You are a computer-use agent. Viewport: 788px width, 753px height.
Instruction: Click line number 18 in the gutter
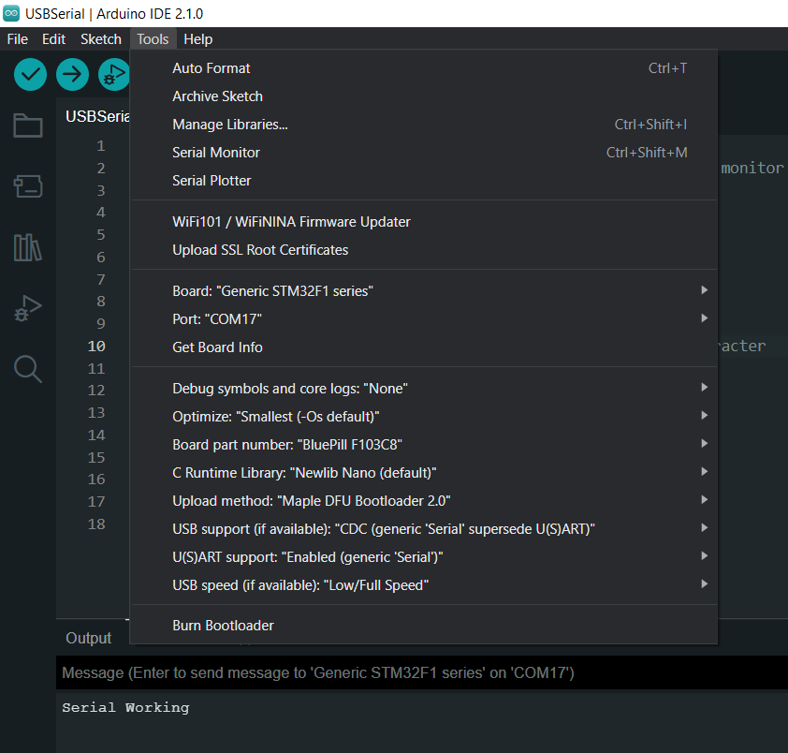pyautogui.click(x=96, y=524)
